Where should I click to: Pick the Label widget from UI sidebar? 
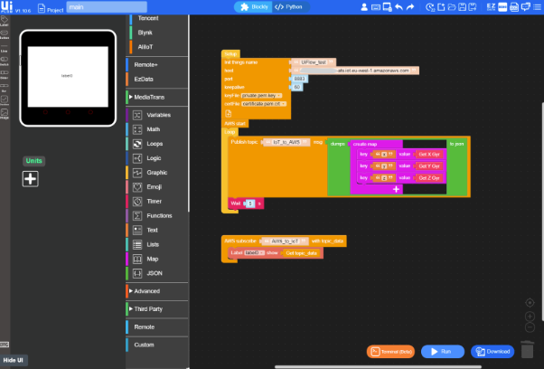(5, 21)
